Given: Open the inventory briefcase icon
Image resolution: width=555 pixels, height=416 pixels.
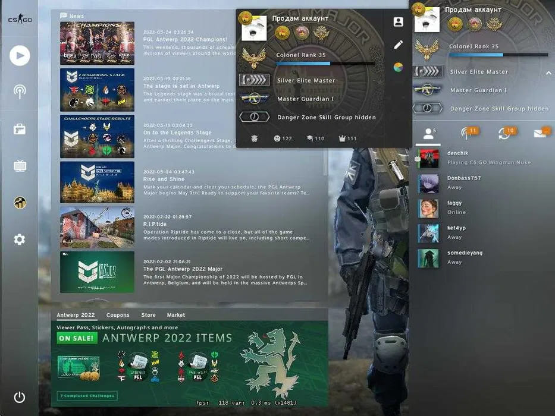Looking at the screenshot, I should pos(20,129).
